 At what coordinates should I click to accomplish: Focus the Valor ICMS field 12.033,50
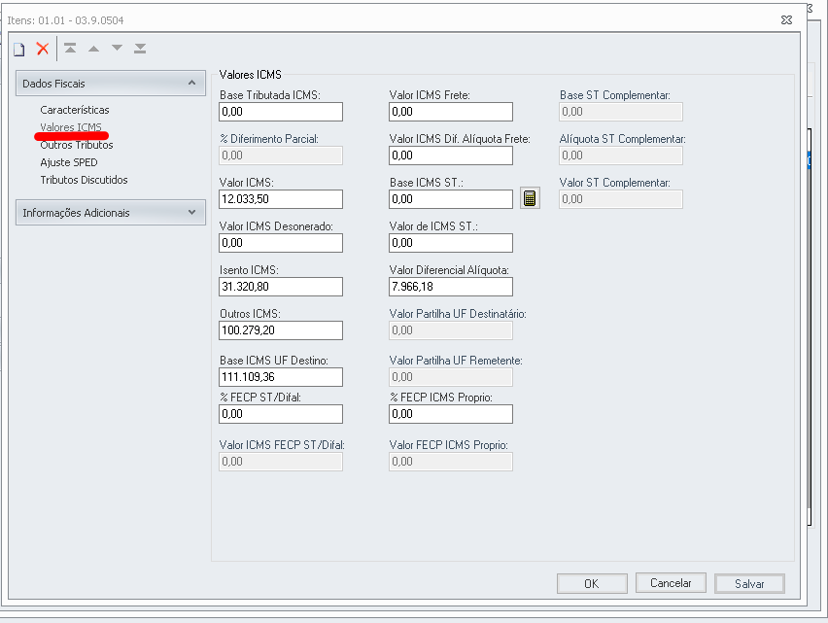coord(281,199)
